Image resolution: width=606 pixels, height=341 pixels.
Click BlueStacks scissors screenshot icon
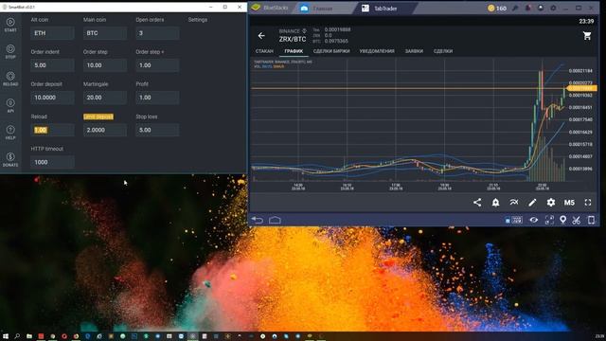pyautogui.click(x=577, y=220)
